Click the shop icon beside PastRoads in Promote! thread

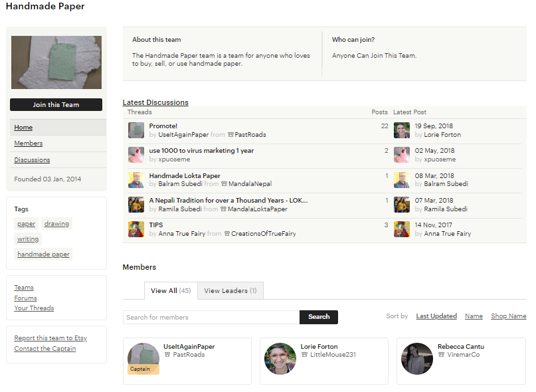(x=230, y=135)
